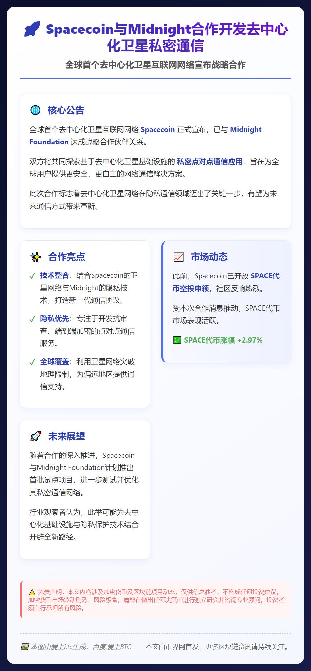Screen dimensions: 311x671
Task: Select the subtitle 全球首个去中心化卫星互联网网络宣布战略合作
Action: click(x=155, y=65)
